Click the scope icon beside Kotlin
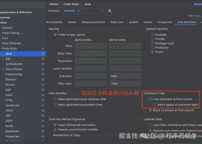This screenshot has width=202, height=144. 43,126
